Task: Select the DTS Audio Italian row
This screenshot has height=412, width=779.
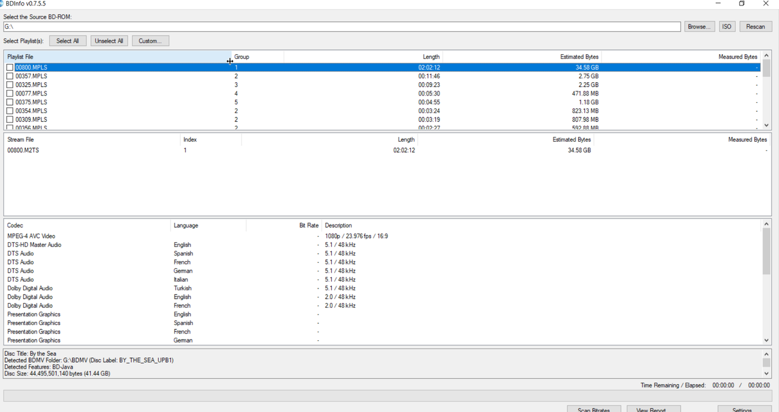Action: (383, 279)
